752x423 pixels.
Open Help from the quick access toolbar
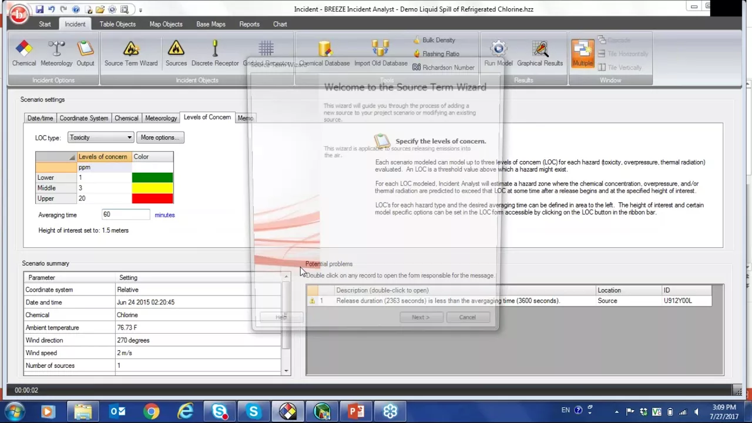[76, 9]
